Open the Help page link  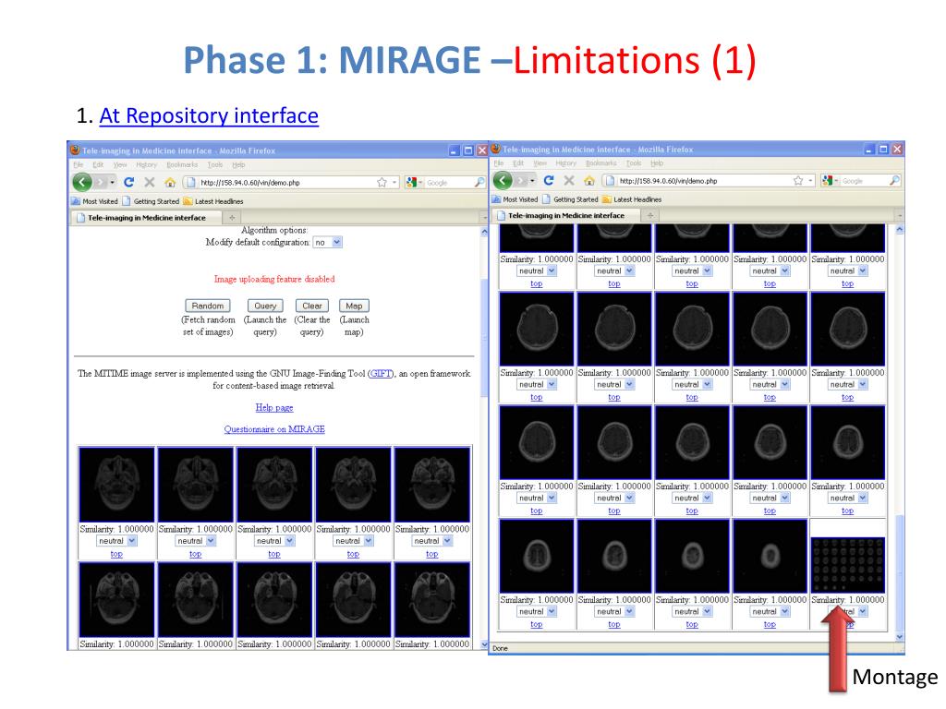[274, 407]
